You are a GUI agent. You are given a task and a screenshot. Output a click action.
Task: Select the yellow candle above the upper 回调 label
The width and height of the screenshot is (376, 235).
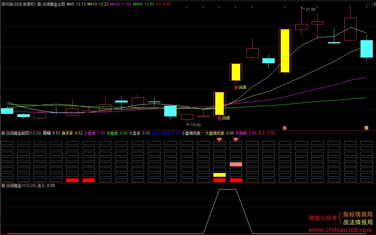(x=236, y=72)
